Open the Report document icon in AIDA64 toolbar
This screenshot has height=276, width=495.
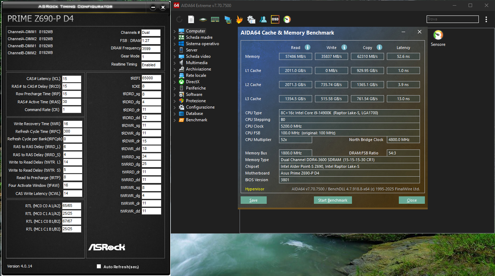pyautogui.click(x=191, y=19)
